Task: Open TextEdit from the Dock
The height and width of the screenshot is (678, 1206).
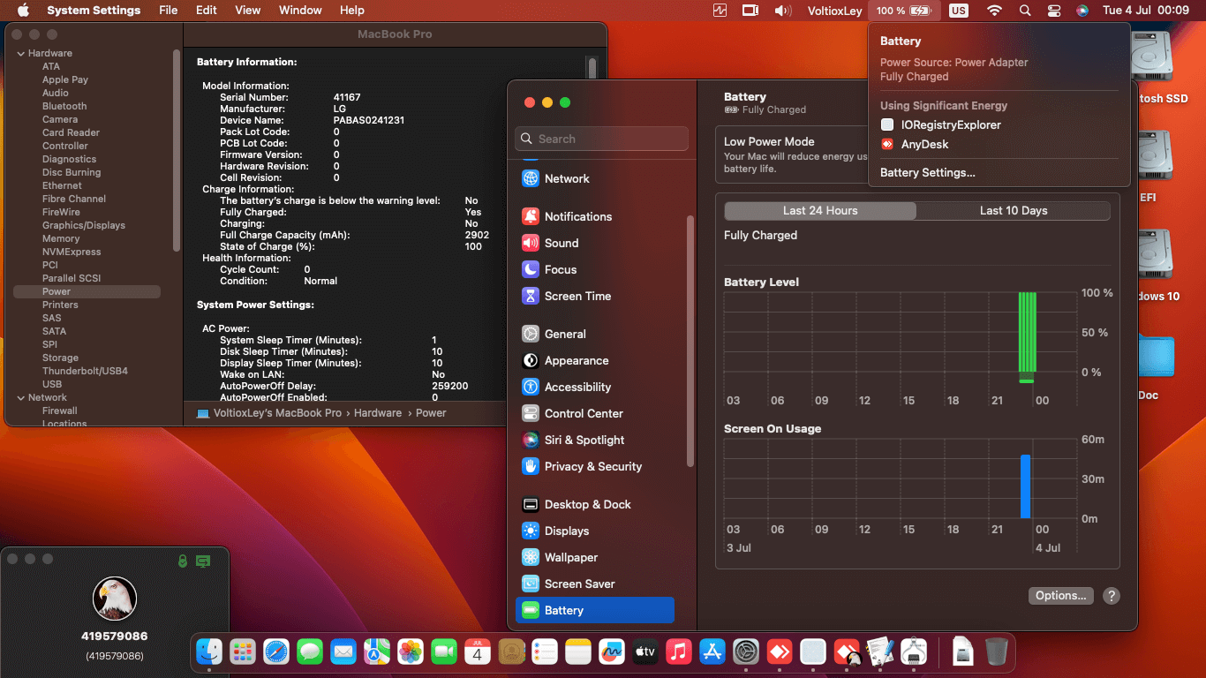Action: pos(880,652)
